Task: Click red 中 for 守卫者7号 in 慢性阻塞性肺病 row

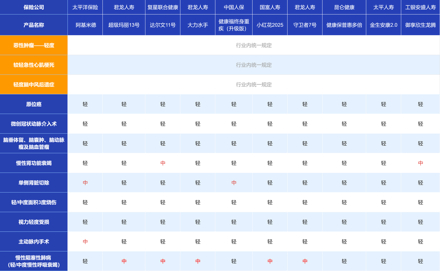Action: tap(305, 261)
